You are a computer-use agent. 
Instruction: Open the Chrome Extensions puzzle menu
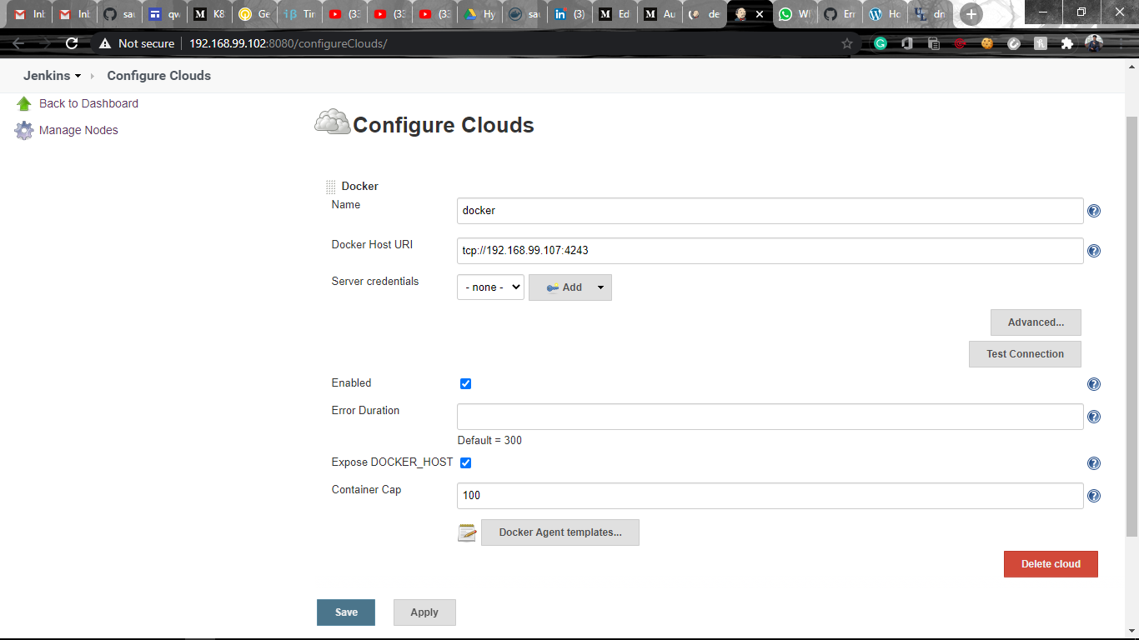[1067, 43]
